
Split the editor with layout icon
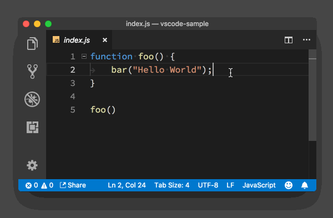(x=289, y=40)
